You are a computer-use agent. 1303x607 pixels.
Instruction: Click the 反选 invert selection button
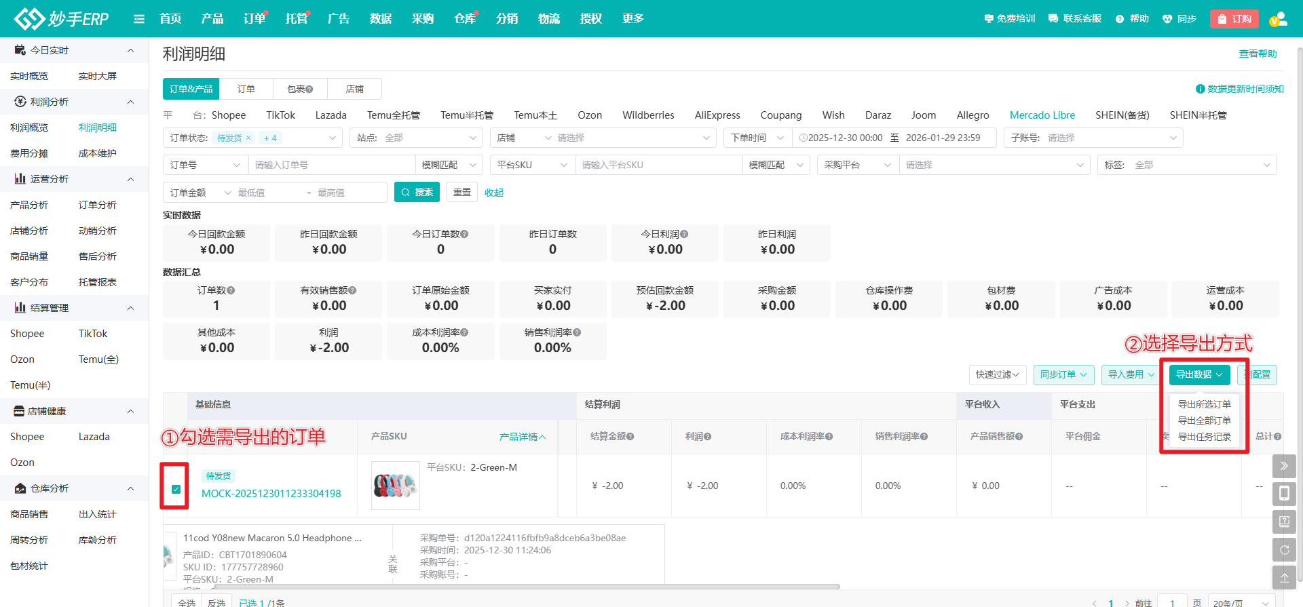tap(216, 602)
